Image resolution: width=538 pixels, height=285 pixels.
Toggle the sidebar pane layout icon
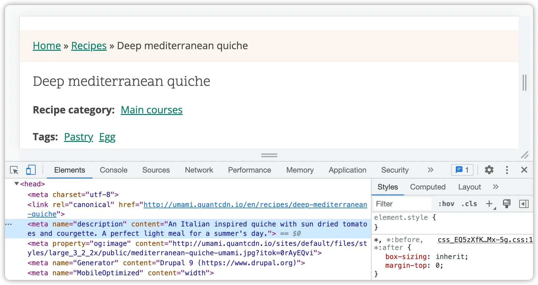(524, 204)
